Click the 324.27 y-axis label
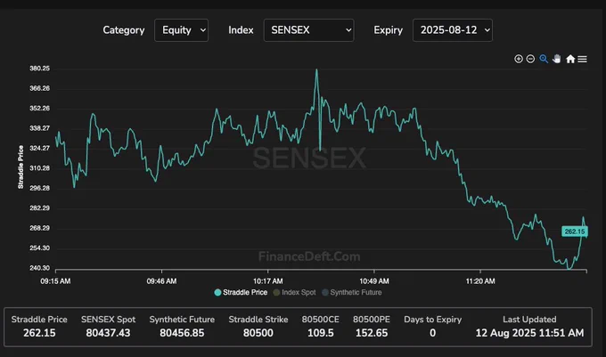This screenshot has height=357, width=606. pos(39,148)
